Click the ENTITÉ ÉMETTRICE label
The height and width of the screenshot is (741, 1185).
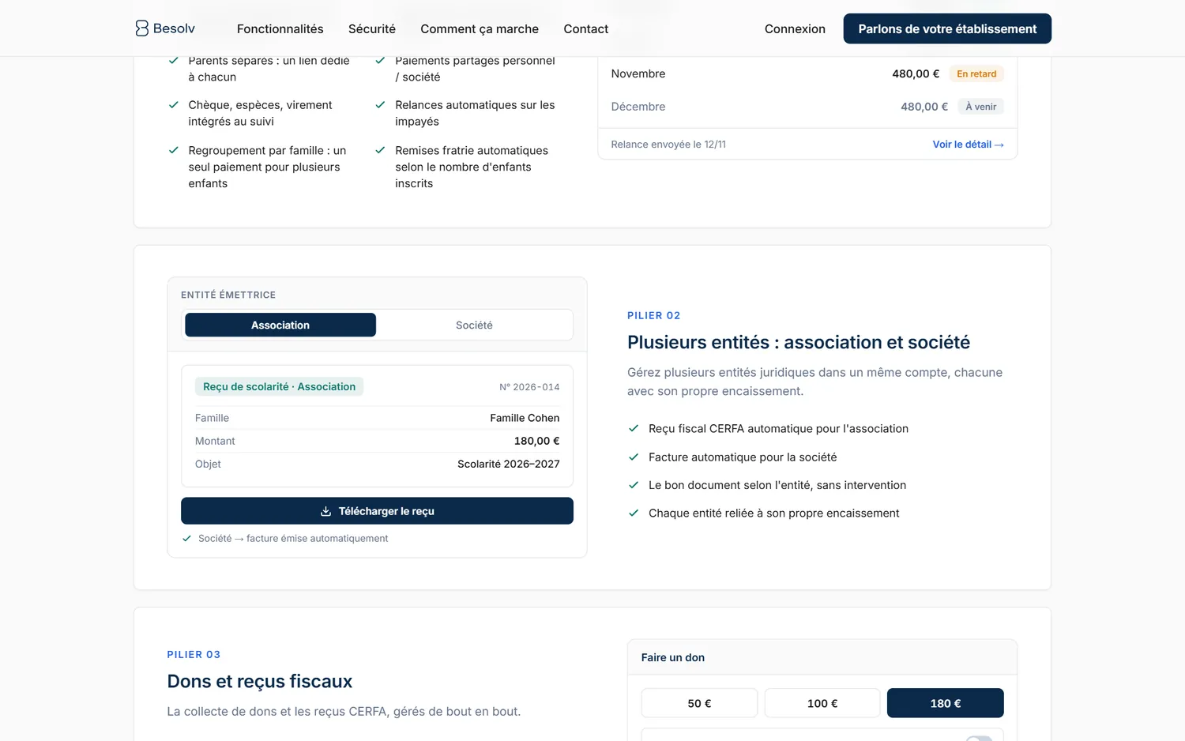228,295
